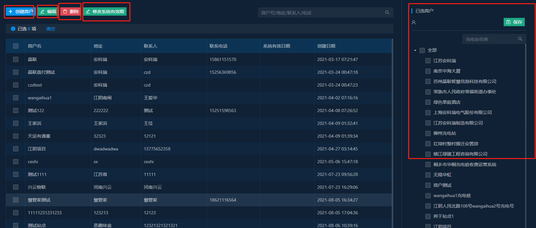Click the merchant search magnifier icon
Screen dimensions: 536x228
tap(387, 12)
